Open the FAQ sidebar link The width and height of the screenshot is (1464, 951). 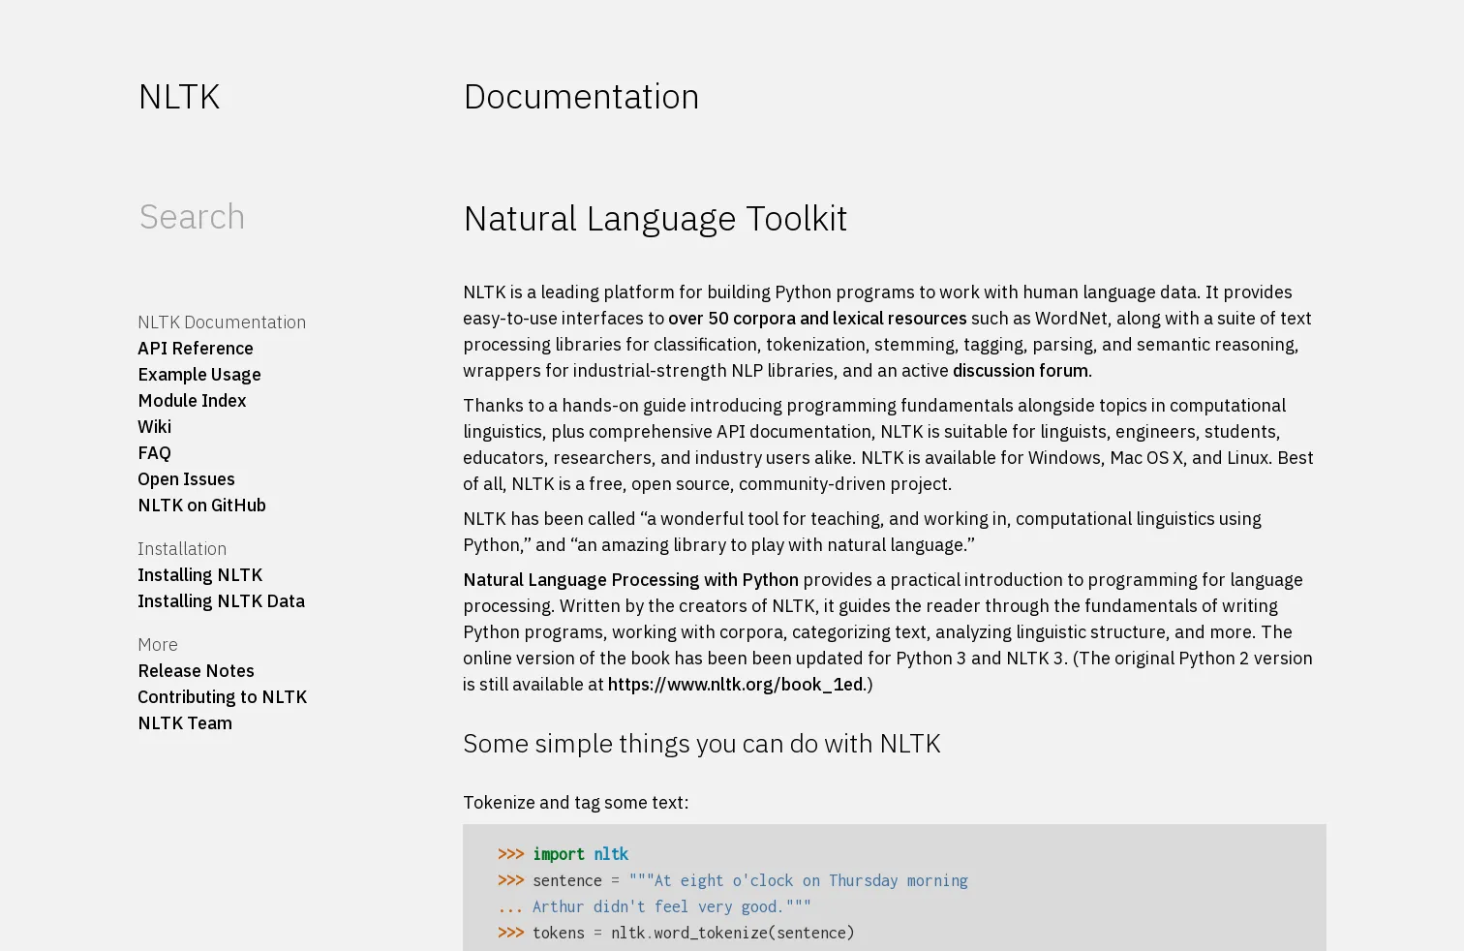[154, 452]
